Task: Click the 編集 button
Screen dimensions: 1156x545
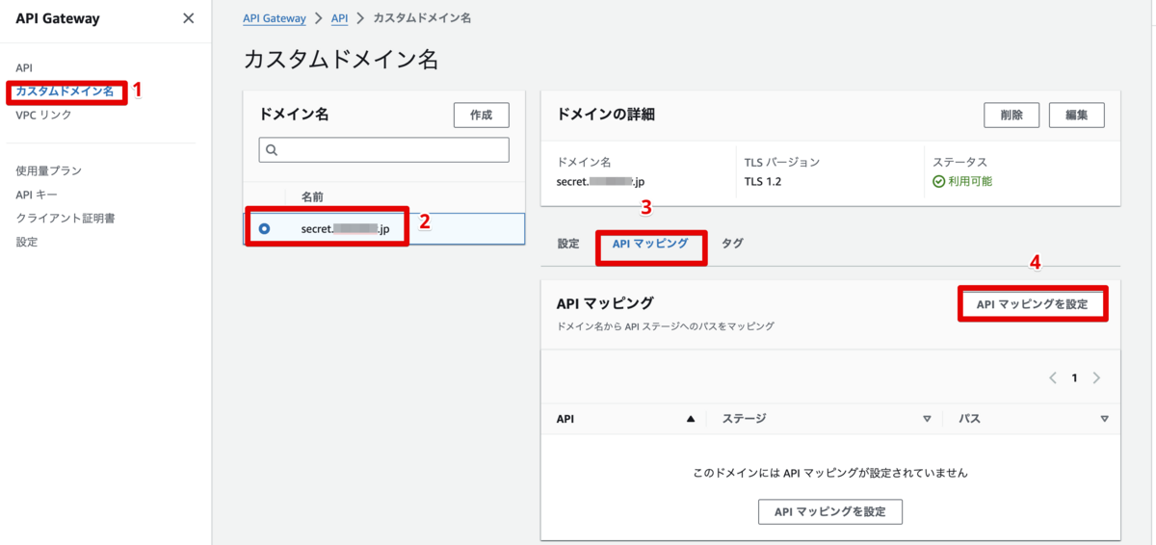Action: pyautogui.click(x=1077, y=115)
